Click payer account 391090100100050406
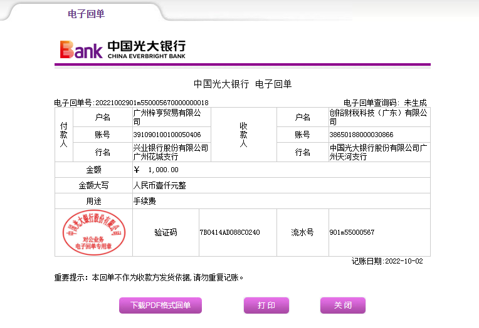This screenshot has height=328, width=479. click(x=167, y=135)
